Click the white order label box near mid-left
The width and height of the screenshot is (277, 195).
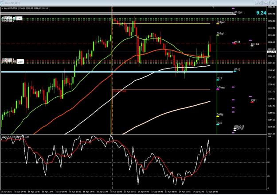[x=20, y=61]
